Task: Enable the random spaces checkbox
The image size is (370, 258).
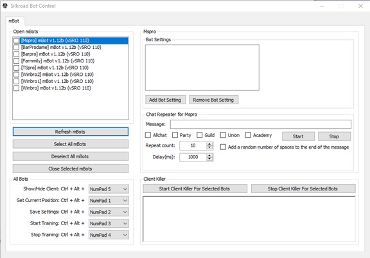Action: (x=223, y=147)
